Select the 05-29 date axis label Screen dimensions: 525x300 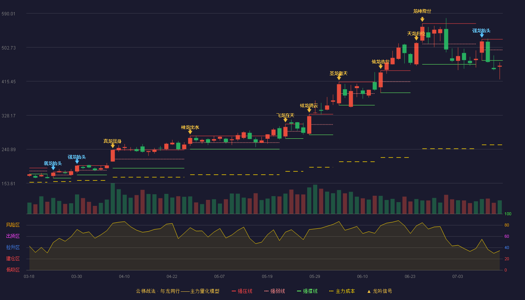(x=315, y=276)
